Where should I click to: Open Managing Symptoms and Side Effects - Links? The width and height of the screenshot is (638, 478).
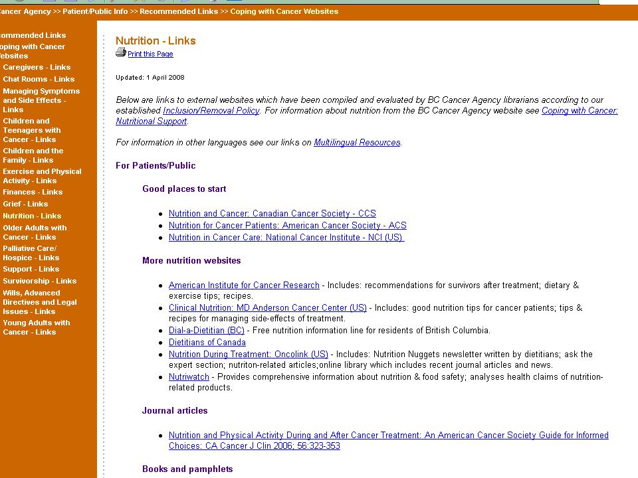41,100
